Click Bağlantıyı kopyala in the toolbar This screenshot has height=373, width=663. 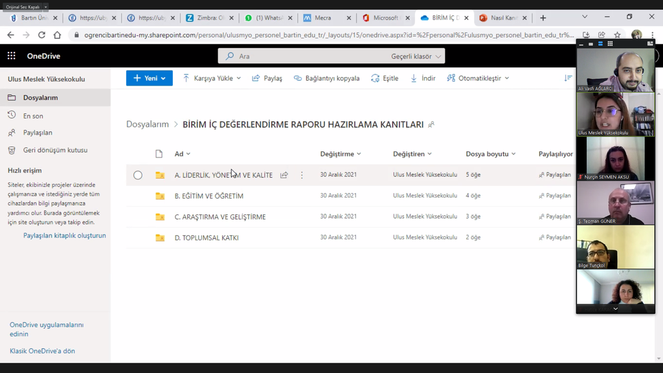click(327, 78)
